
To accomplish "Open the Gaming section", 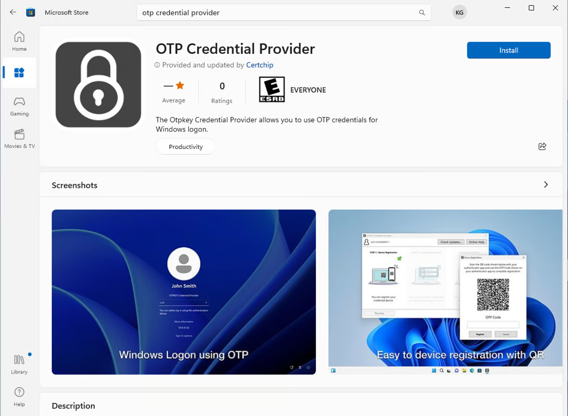I will pyautogui.click(x=19, y=106).
